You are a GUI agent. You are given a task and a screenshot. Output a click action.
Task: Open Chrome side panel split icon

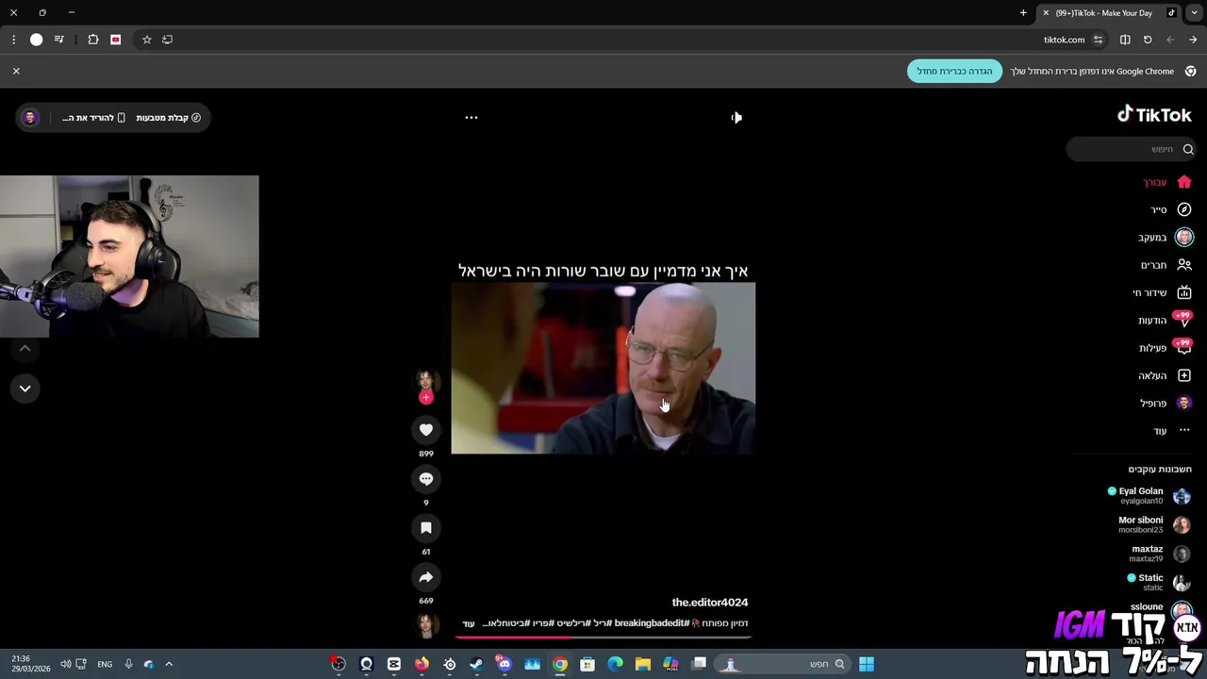1125,40
